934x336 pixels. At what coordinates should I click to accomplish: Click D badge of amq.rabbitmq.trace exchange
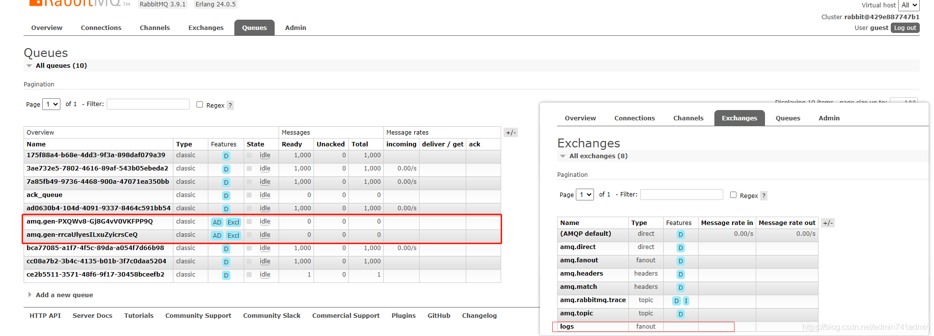point(677,301)
